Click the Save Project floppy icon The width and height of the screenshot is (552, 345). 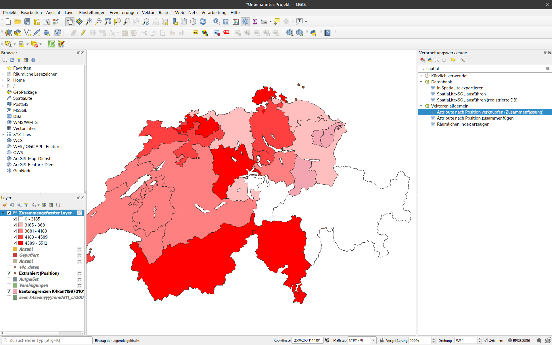click(x=27, y=22)
